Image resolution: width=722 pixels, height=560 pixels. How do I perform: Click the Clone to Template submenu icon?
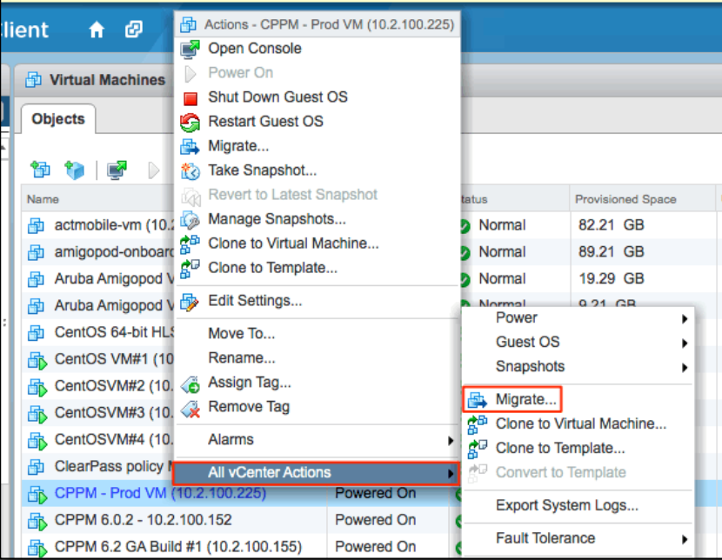[478, 449]
